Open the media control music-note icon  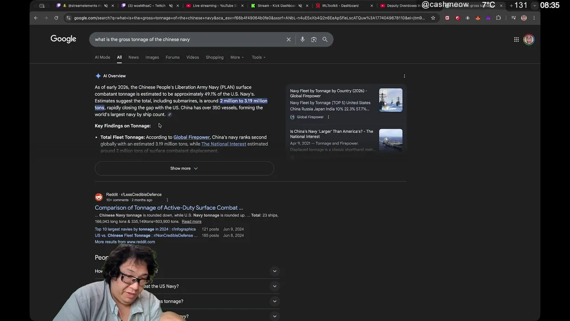pyautogui.click(x=513, y=18)
